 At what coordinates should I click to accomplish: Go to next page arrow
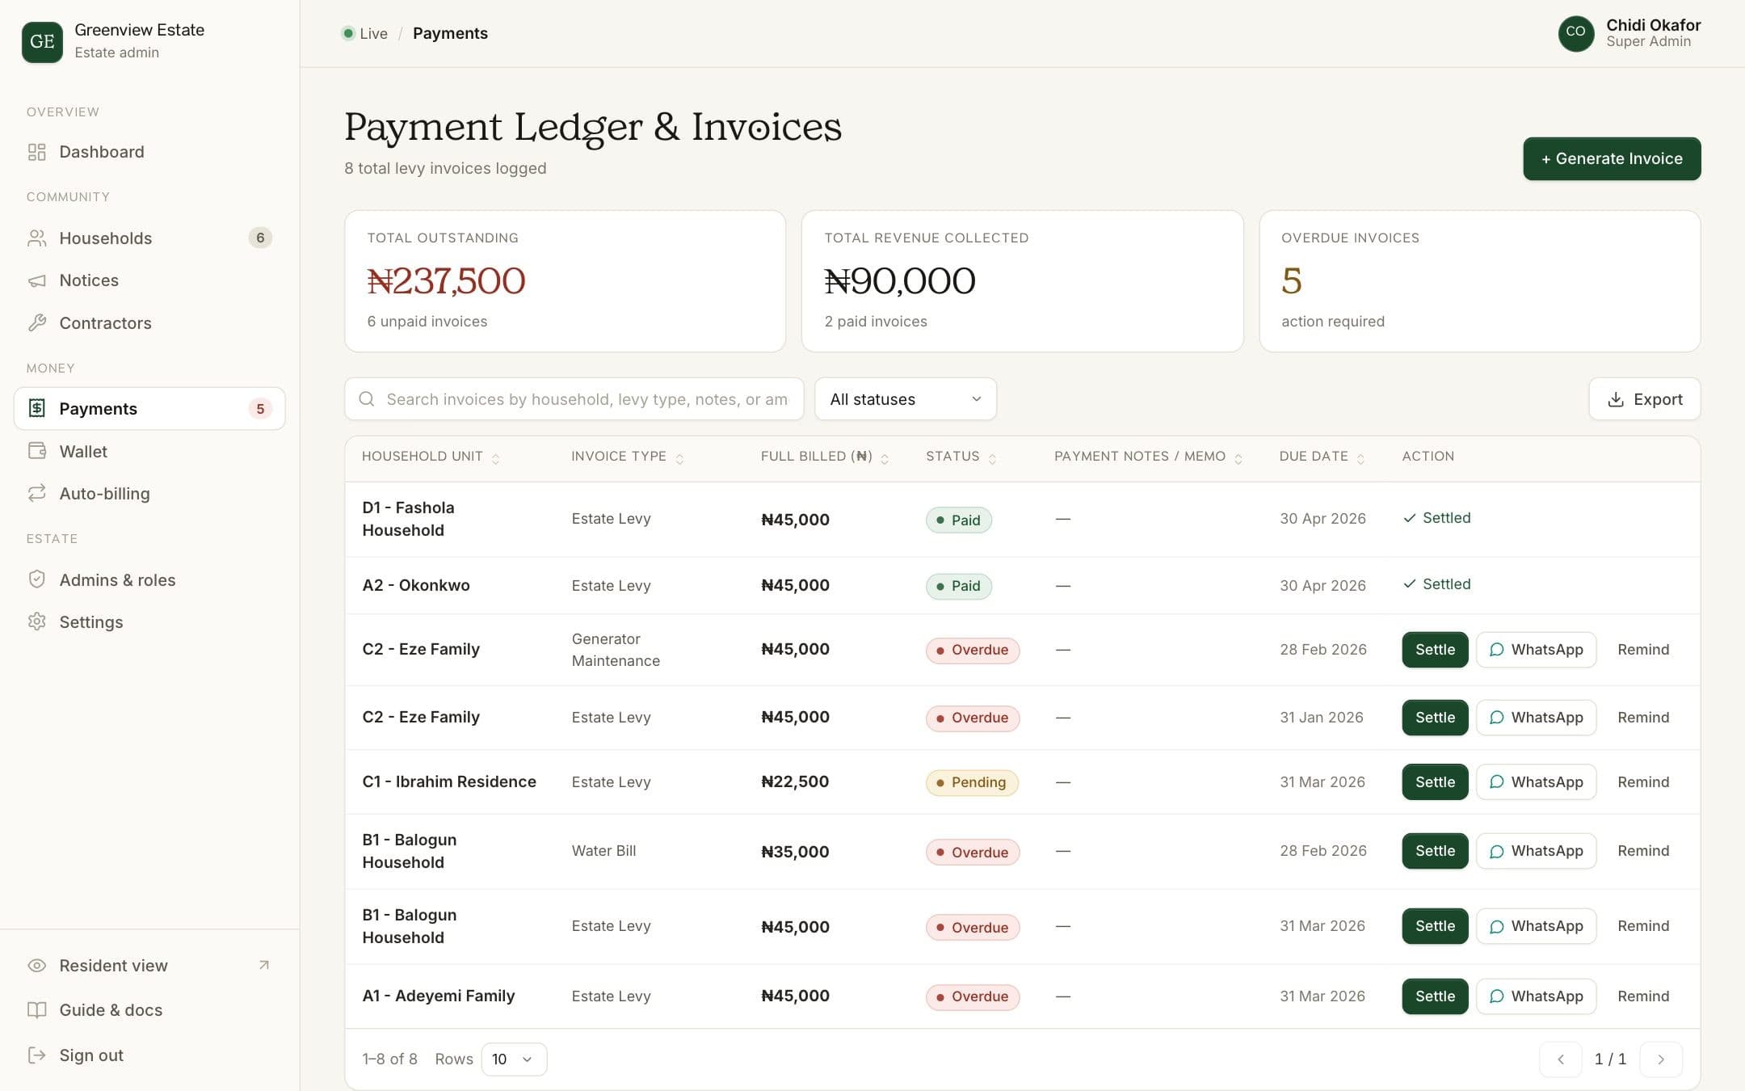[x=1661, y=1059]
